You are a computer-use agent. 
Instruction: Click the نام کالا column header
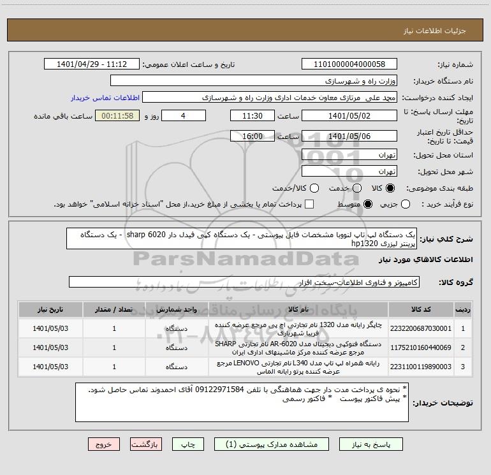pyautogui.click(x=298, y=310)
